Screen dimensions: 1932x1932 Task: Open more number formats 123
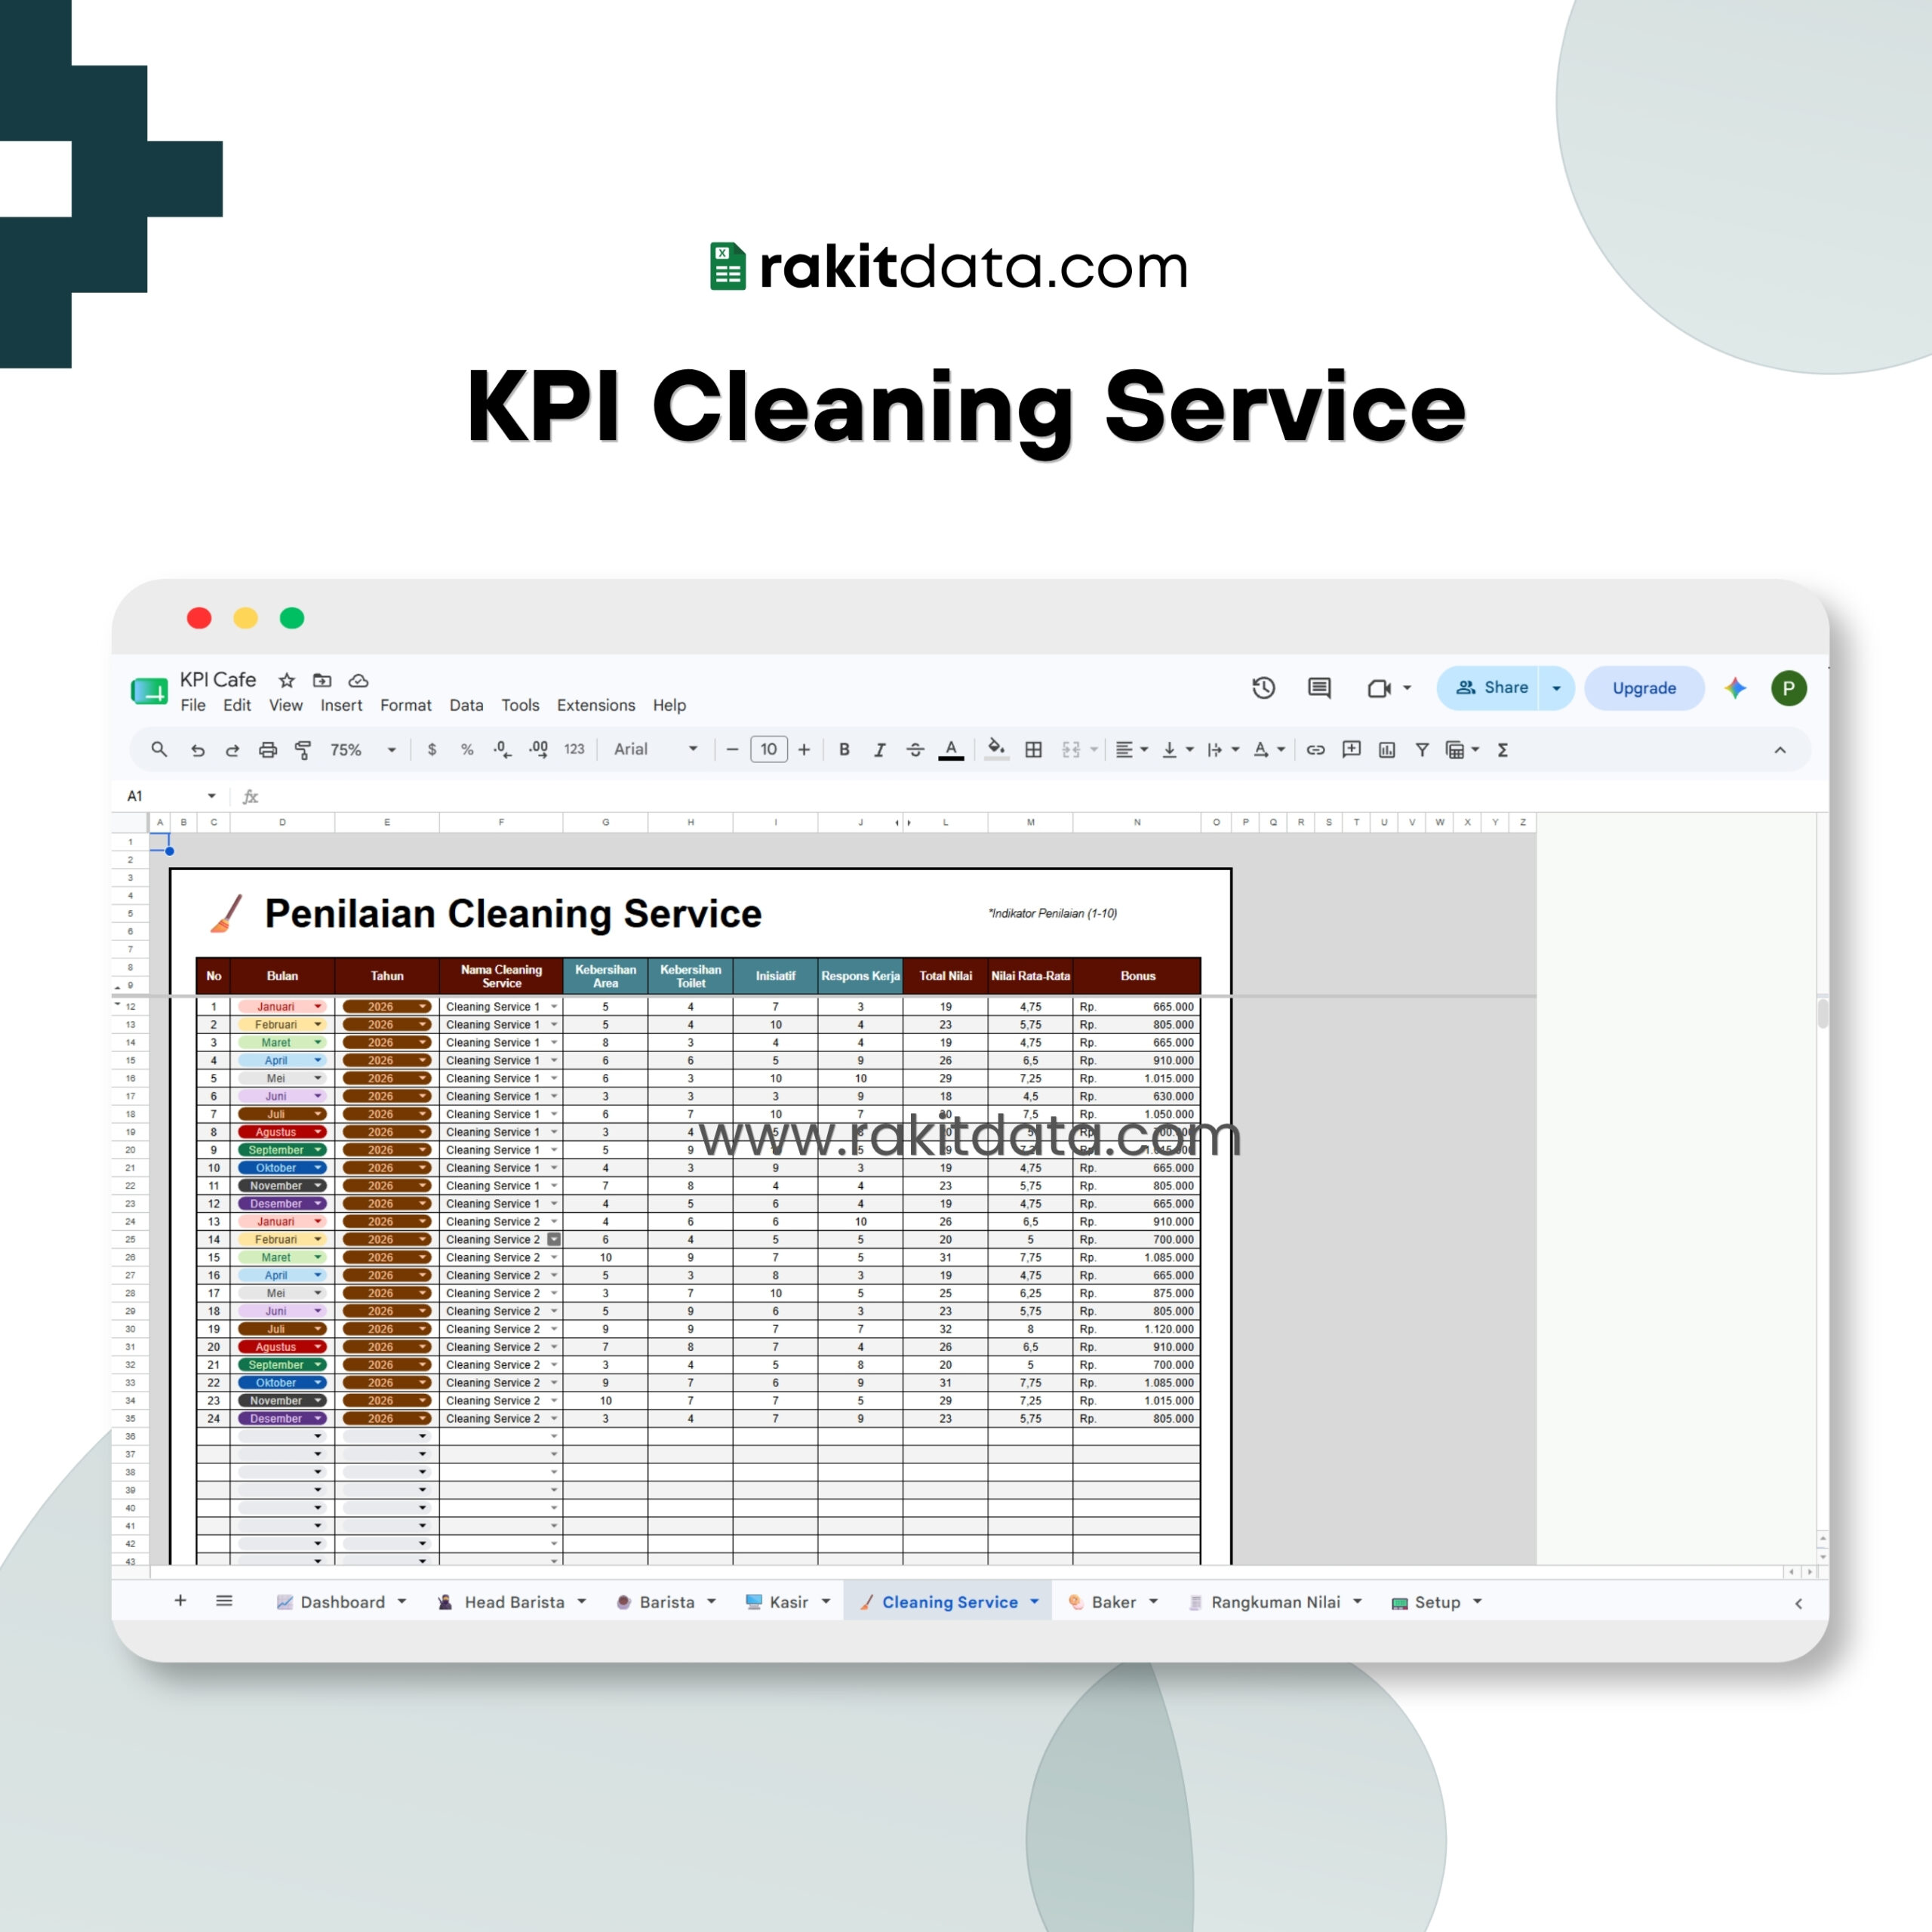click(574, 749)
